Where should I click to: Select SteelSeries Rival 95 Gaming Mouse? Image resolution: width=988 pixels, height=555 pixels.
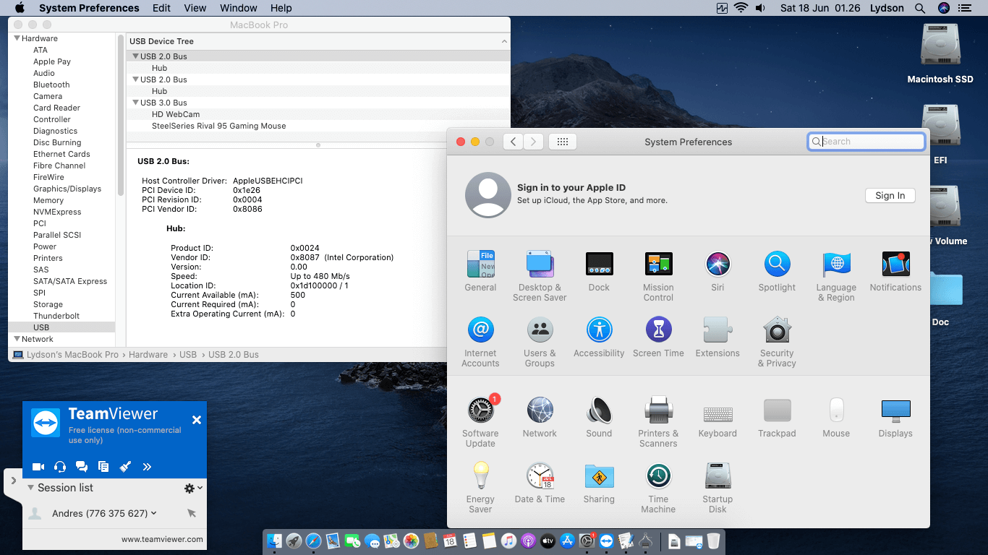point(218,126)
